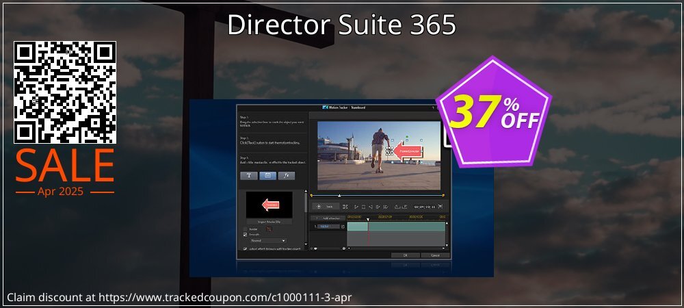Select the Tracker 1 name field
This screenshot has width=684, height=308.
[328, 227]
